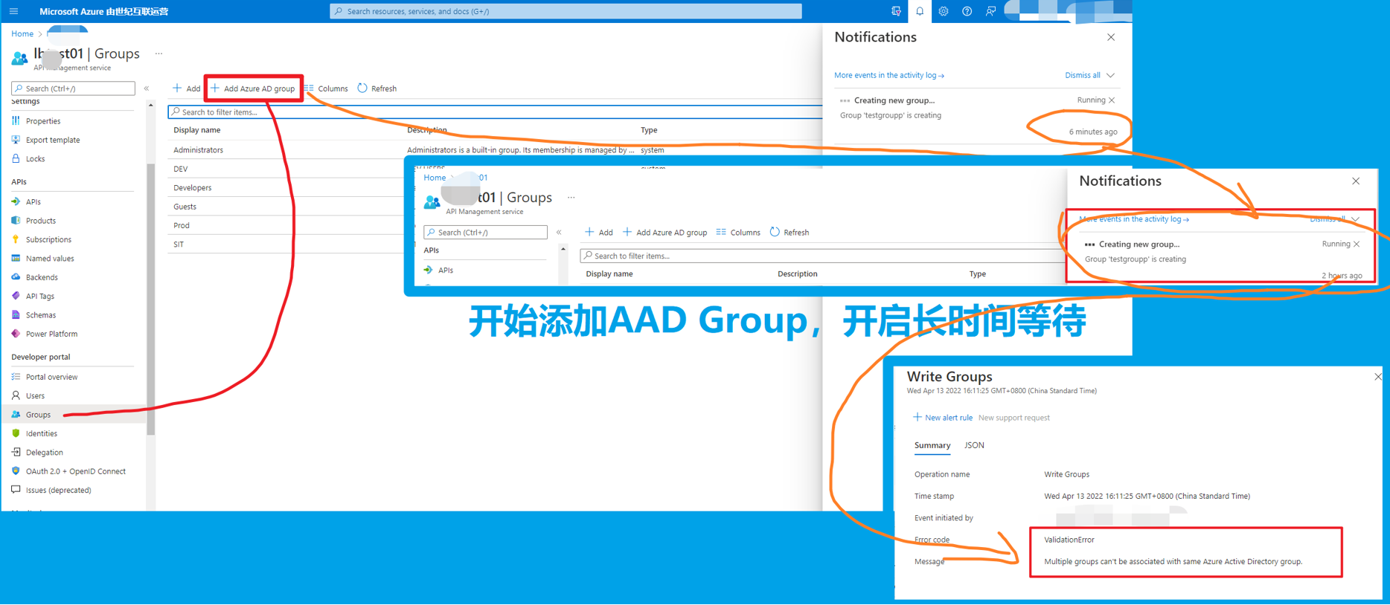
Task: Open the notifications bell icon
Action: (920, 11)
